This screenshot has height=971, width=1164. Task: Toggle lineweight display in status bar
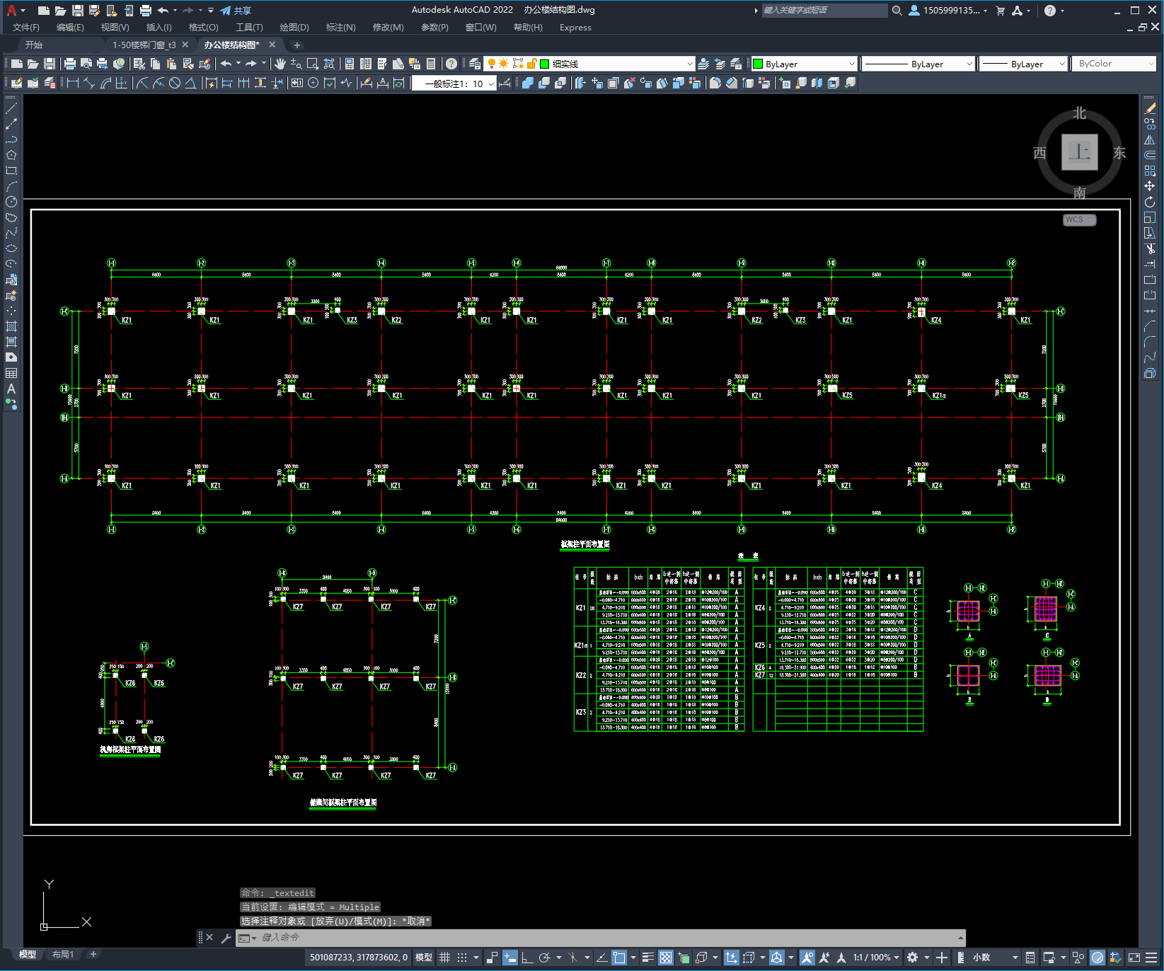pyautogui.click(x=647, y=958)
